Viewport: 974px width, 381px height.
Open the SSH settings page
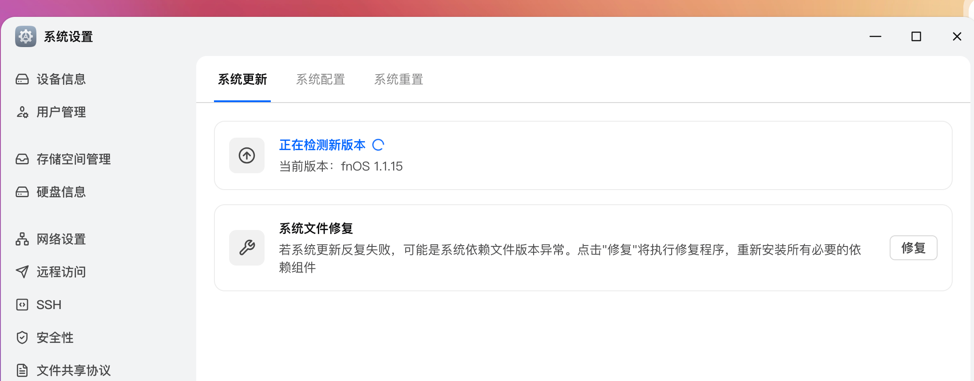(x=49, y=305)
